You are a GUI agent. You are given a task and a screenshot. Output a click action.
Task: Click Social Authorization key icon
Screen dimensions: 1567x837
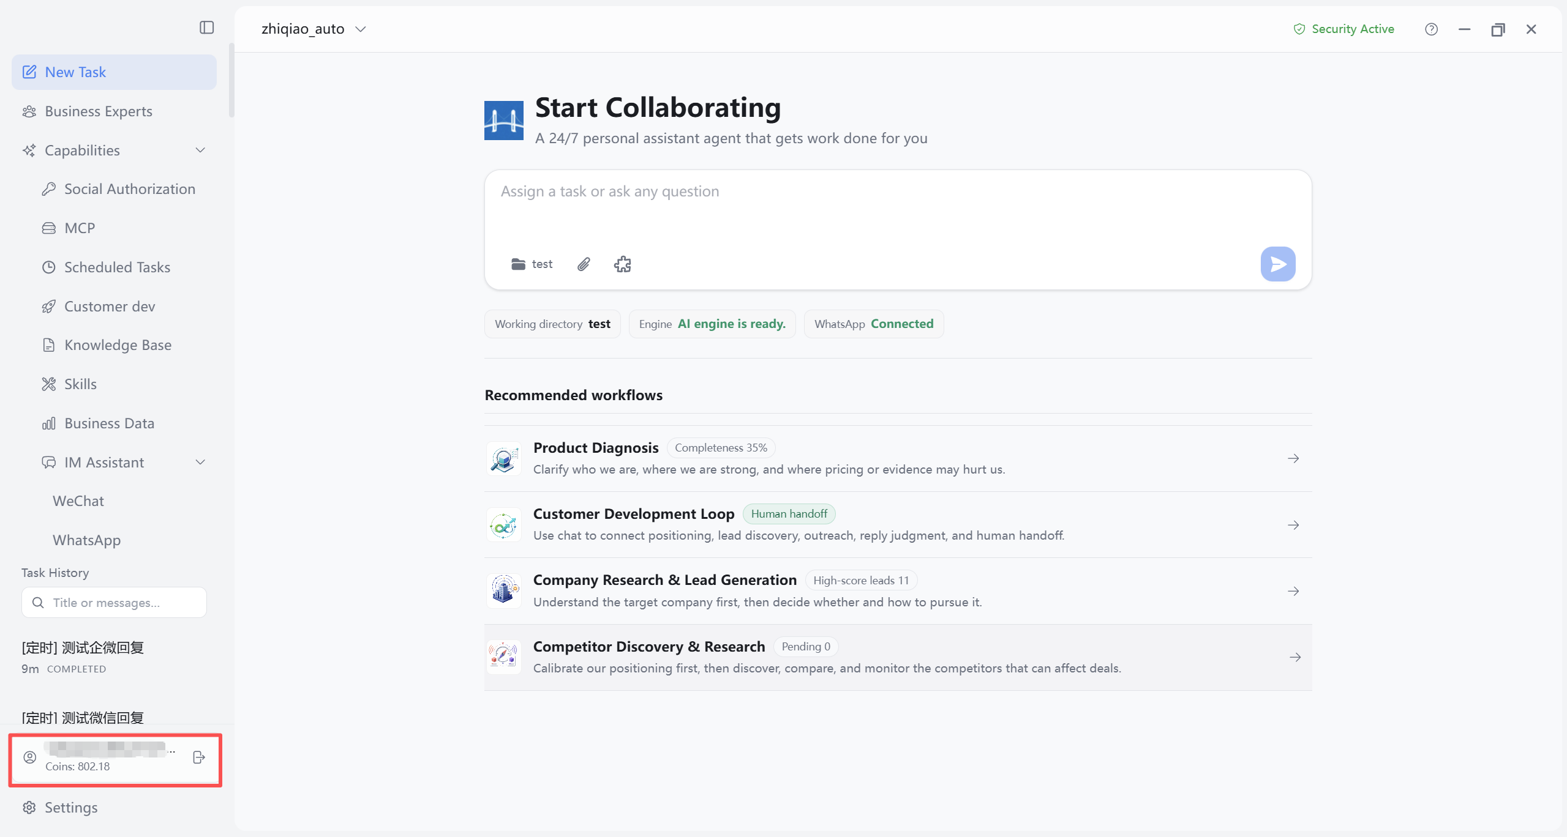(49, 189)
